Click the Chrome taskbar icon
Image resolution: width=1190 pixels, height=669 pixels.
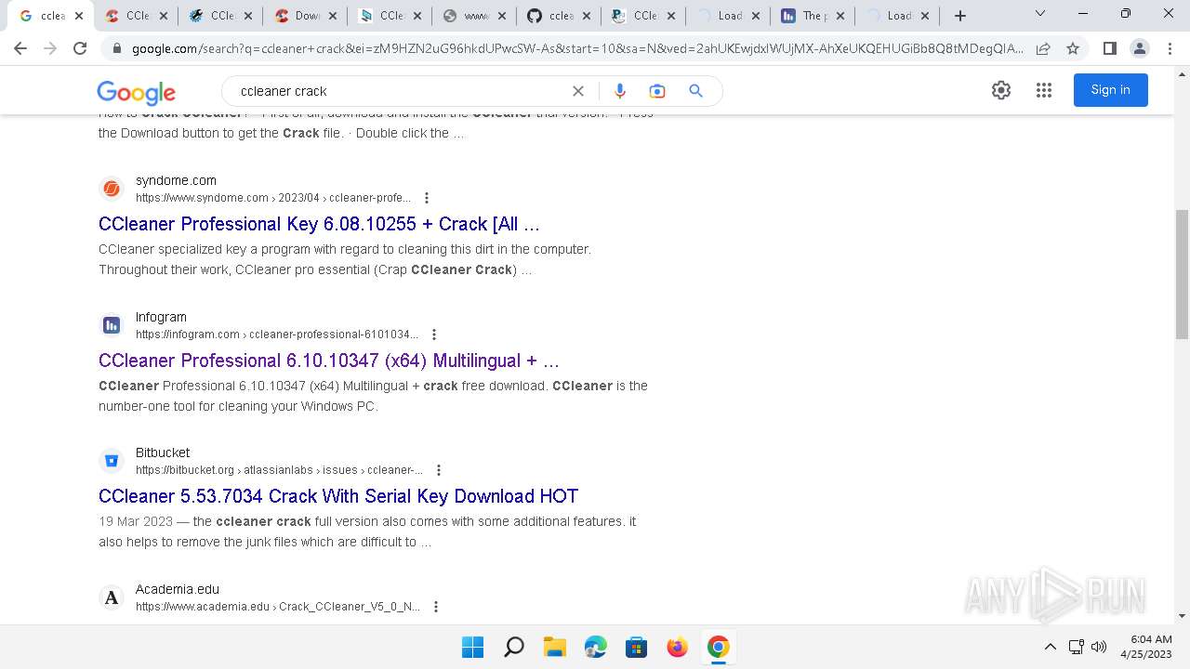coord(718,647)
